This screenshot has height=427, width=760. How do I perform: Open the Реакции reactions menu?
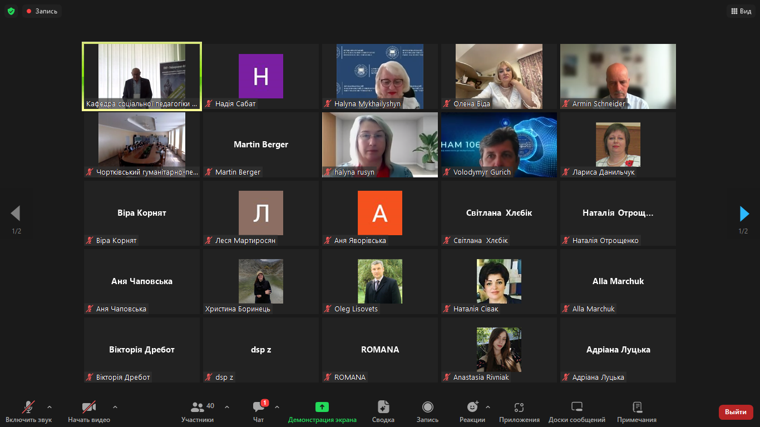[x=472, y=412]
